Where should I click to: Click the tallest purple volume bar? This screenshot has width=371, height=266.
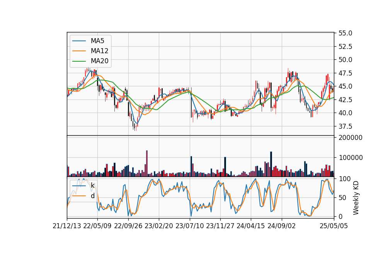click(x=147, y=163)
